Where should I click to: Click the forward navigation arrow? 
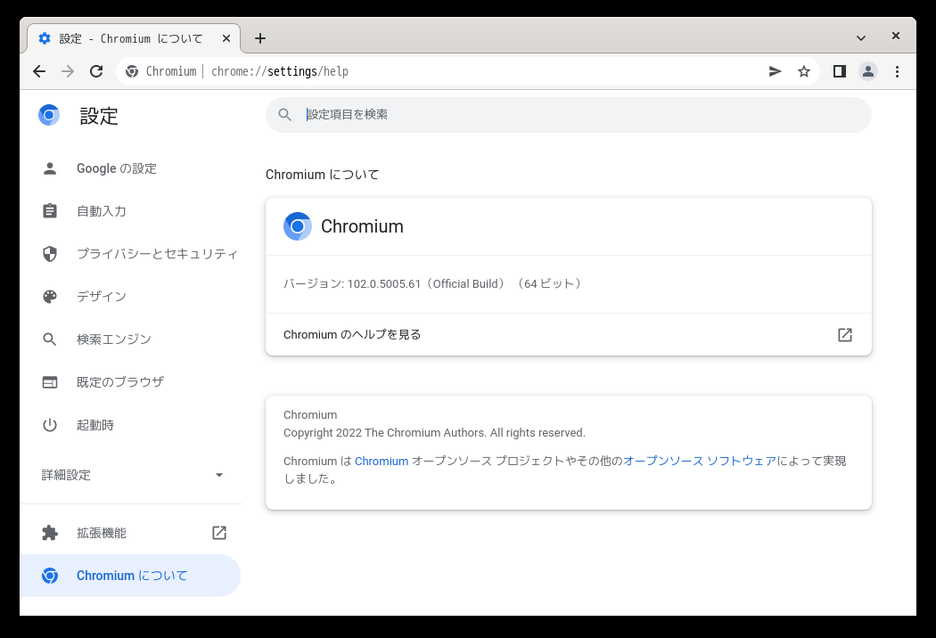click(x=68, y=71)
